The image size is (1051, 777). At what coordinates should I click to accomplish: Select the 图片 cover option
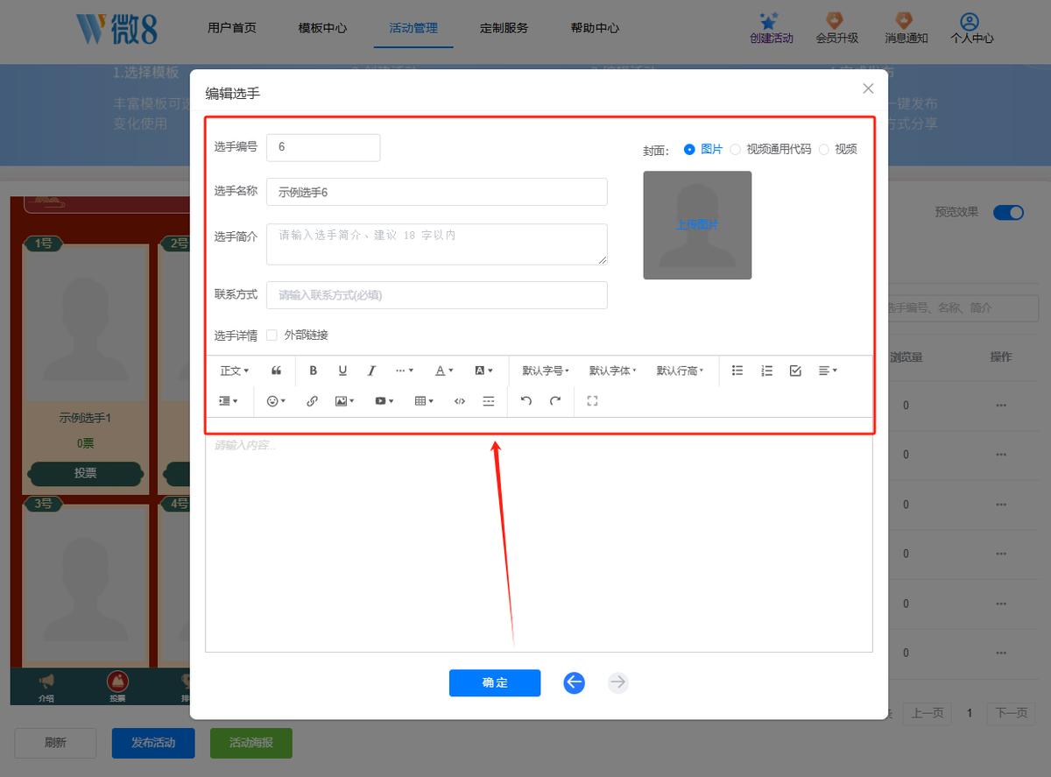pyautogui.click(x=703, y=150)
